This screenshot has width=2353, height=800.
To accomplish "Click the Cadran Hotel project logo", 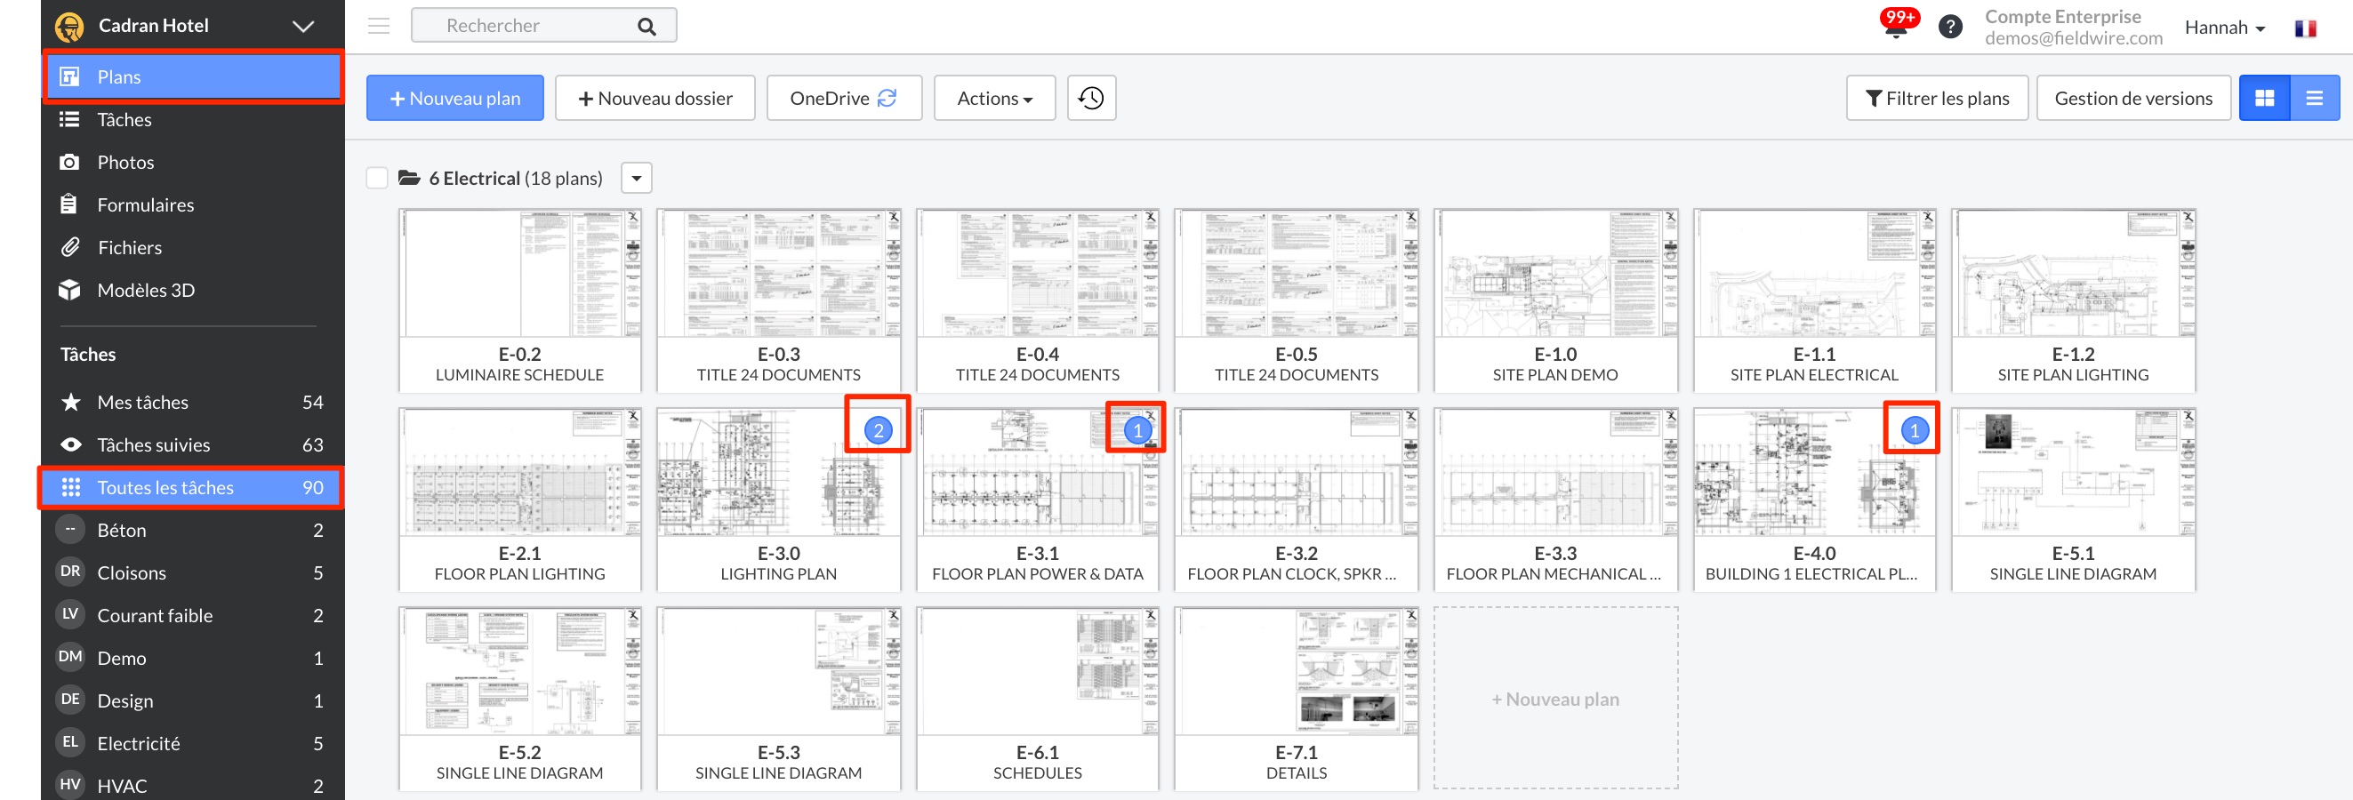I will [69, 27].
